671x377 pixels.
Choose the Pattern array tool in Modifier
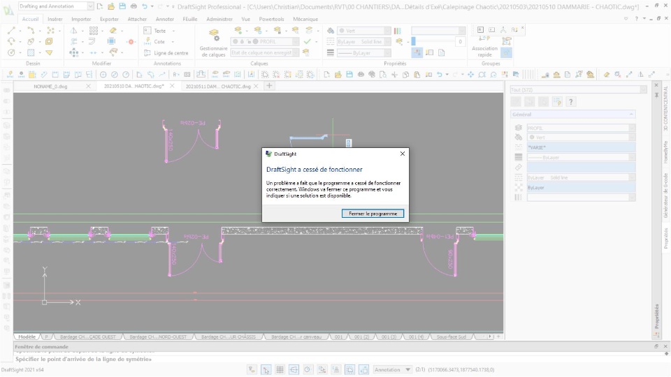pos(93,30)
